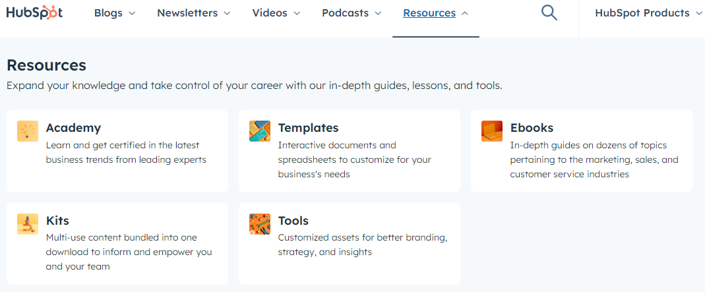Expand the Podcasts dropdown chevron
Screen dimensions: 705x292
point(378,13)
